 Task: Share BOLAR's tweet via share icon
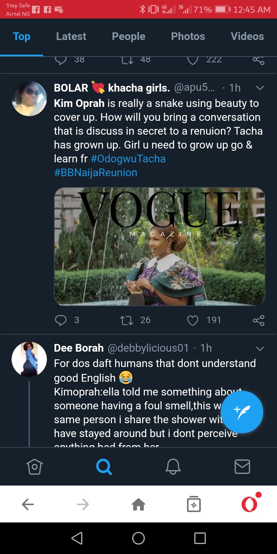click(x=259, y=320)
